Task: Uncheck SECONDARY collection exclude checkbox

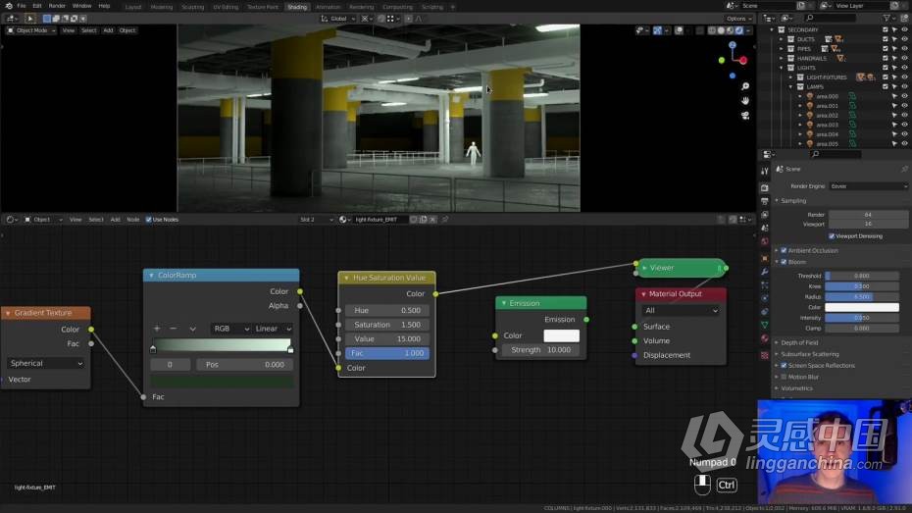Action: (886, 29)
